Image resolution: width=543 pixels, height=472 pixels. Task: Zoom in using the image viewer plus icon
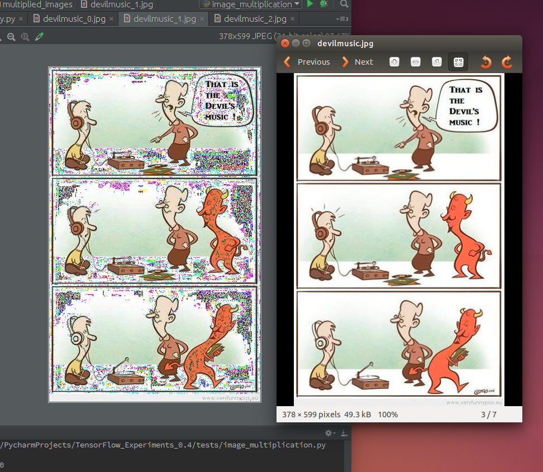pos(394,62)
